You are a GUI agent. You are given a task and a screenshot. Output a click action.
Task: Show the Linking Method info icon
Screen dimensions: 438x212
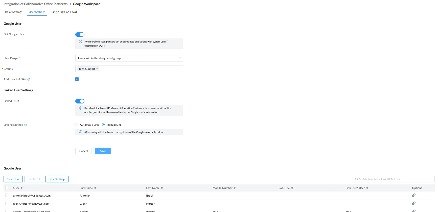click(26, 125)
